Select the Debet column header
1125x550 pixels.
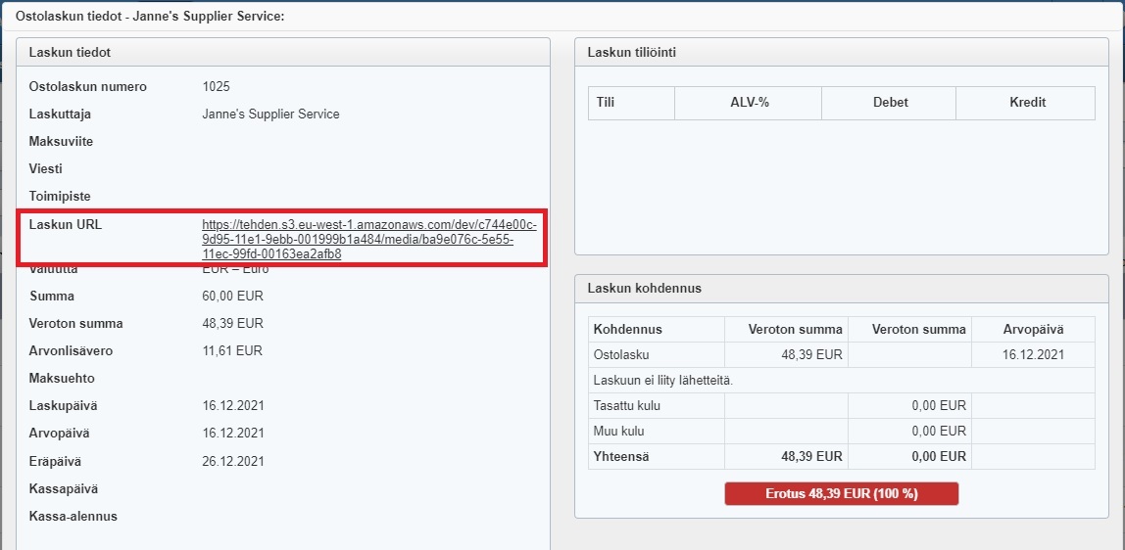[x=889, y=103]
